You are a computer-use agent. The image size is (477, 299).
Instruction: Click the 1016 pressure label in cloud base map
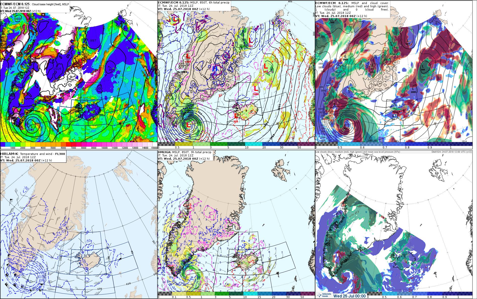57,69
